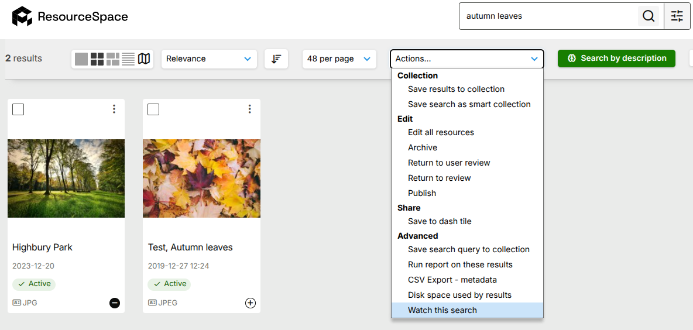Choose Return to review option
693x330 pixels.
pyautogui.click(x=467, y=178)
